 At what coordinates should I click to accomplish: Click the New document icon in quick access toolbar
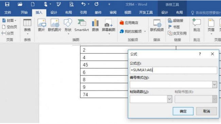pos(33,4)
